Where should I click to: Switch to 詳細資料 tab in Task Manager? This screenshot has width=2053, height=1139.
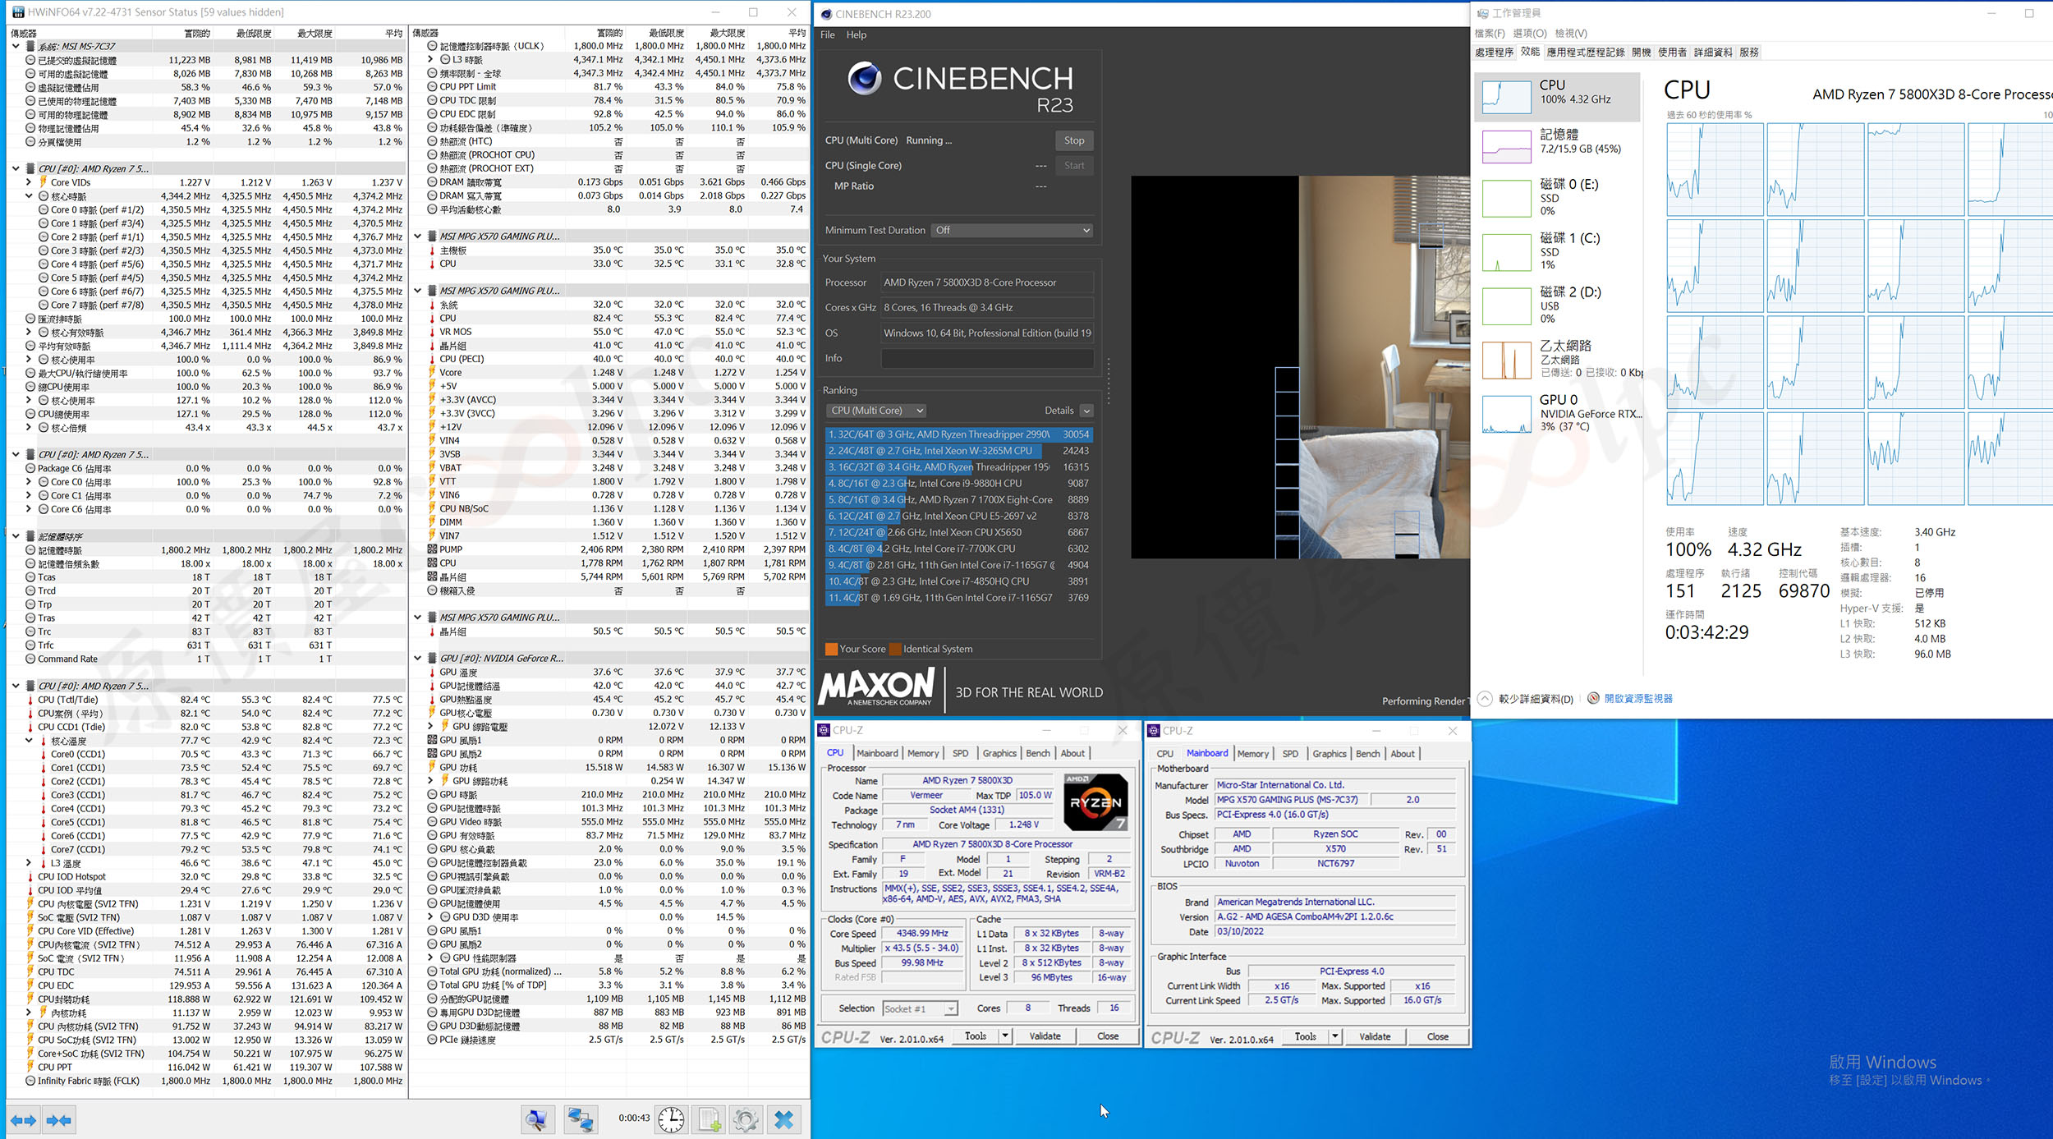click(x=1713, y=53)
